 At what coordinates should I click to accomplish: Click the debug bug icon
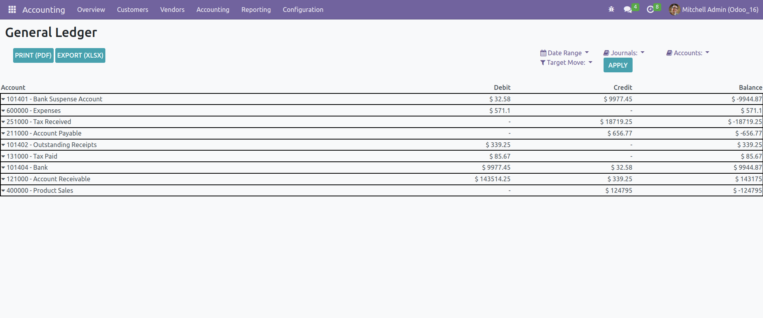tap(611, 10)
